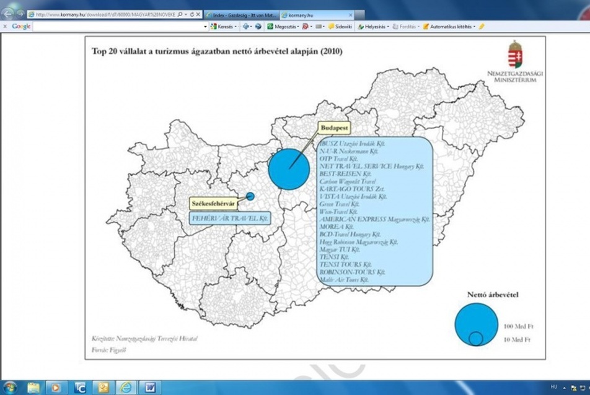The image size is (590, 395).
Task: Open the Windows Start menu
Action: pos(9,388)
